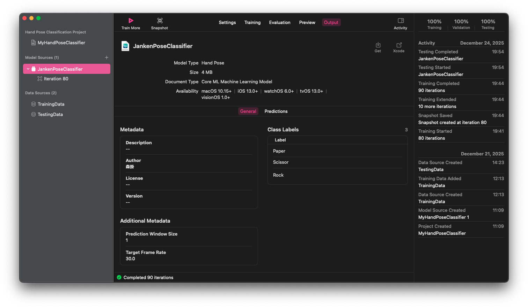Toggle the Activity panel icon

point(401,21)
